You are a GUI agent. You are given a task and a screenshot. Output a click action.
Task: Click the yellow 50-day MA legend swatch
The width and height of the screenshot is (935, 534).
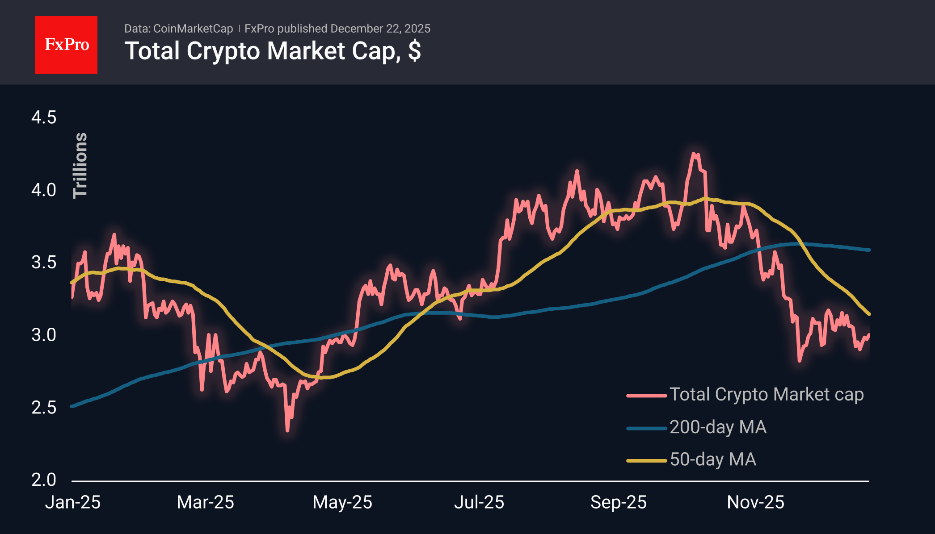pyautogui.click(x=646, y=460)
